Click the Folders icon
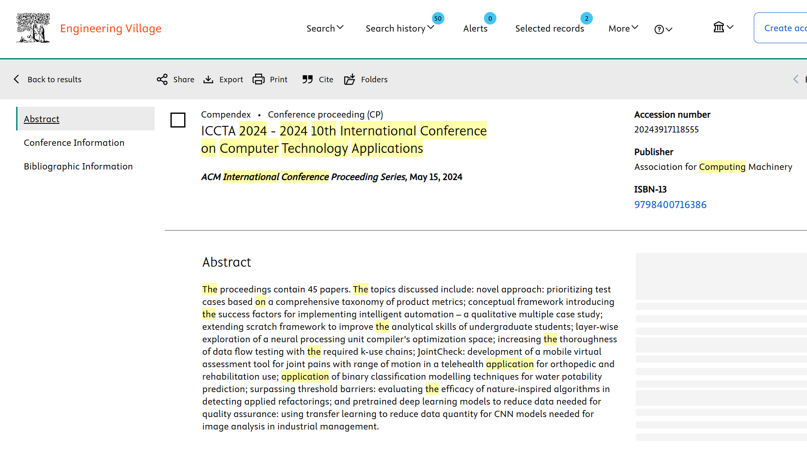Viewport: 807px width, 449px height. tap(350, 79)
